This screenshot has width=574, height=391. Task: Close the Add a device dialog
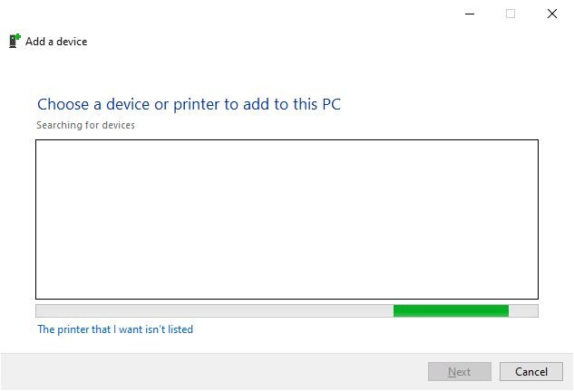coord(552,14)
